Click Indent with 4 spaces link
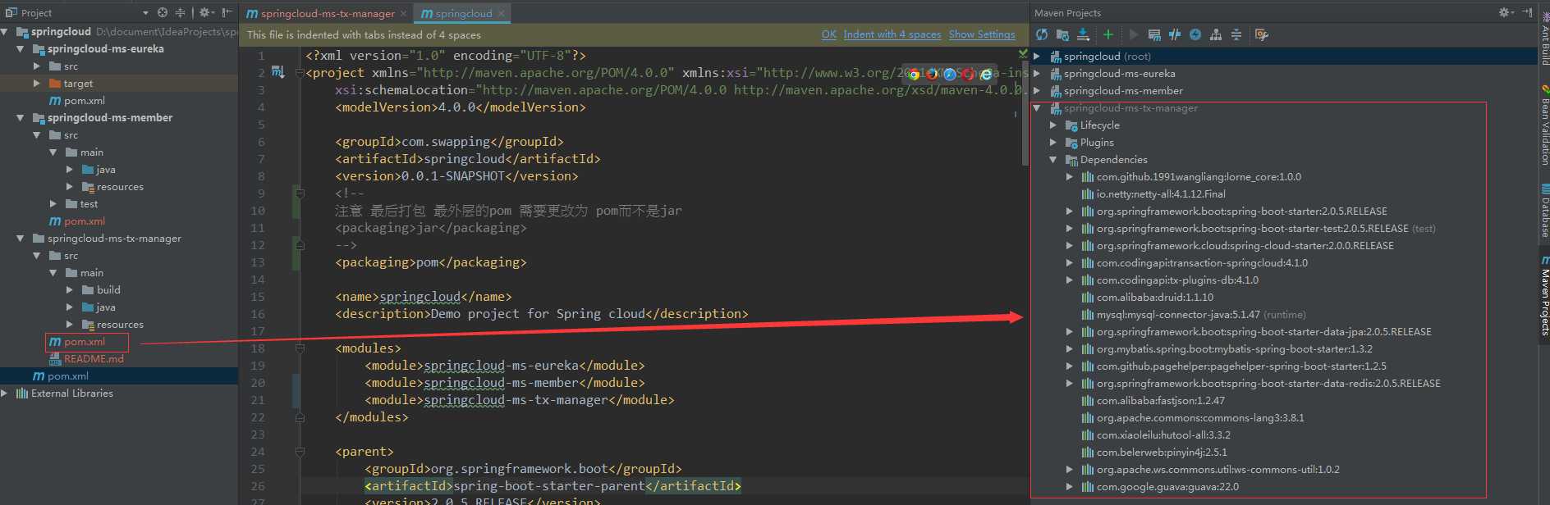 click(892, 34)
